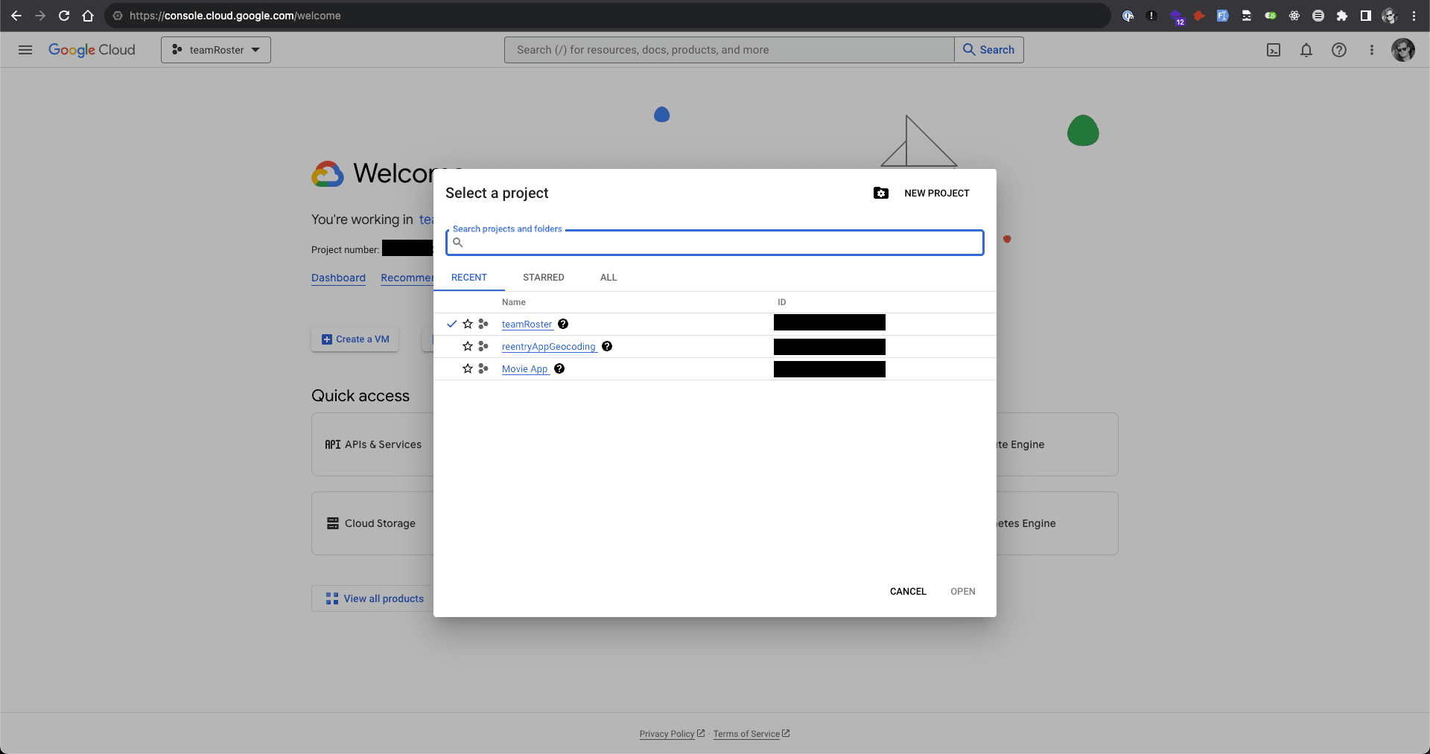This screenshot has height=754, width=1430.
Task: Click the Name column header
Action: click(514, 302)
